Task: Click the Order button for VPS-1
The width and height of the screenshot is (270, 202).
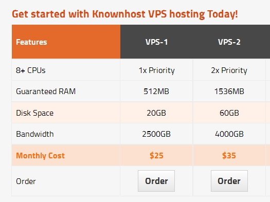Action: [156, 181]
